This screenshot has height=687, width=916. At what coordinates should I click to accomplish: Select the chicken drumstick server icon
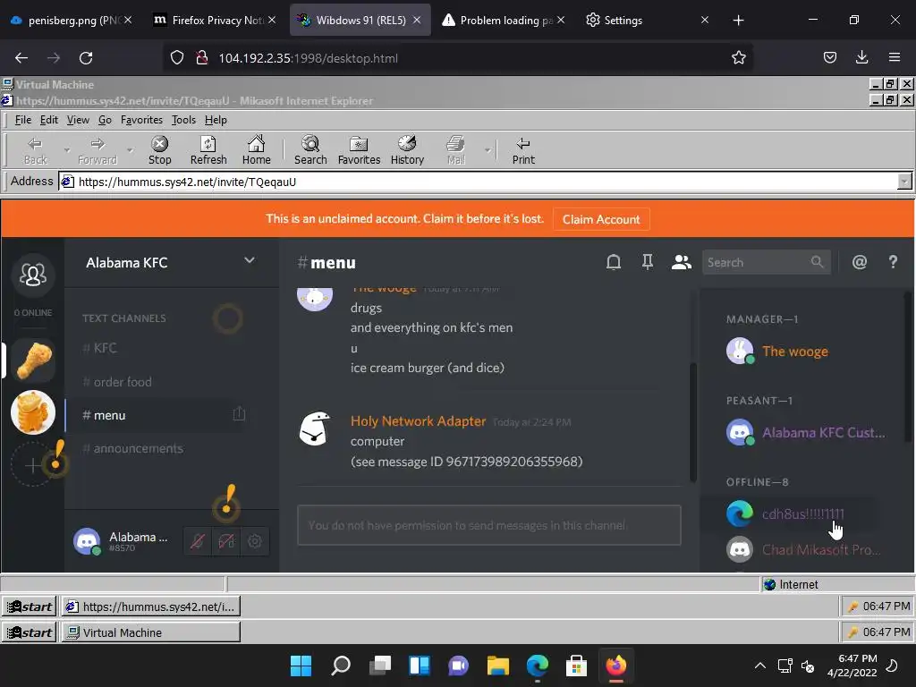pos(33,360)
